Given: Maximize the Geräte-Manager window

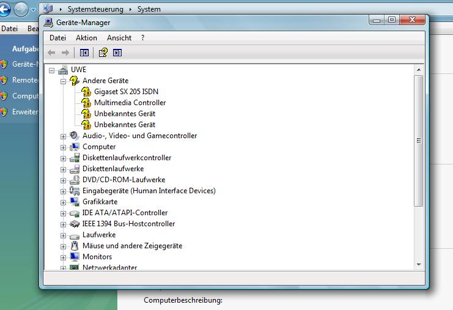Looking at the screenshot, I should 392,20.
